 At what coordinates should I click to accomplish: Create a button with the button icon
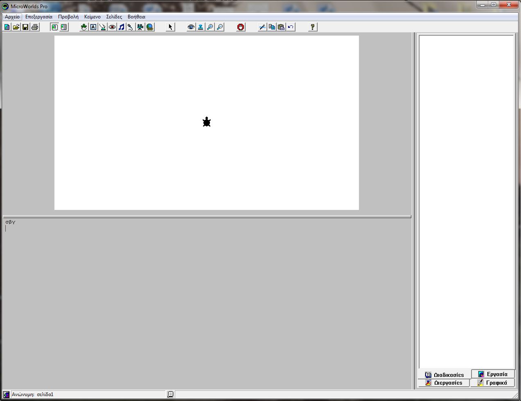click(112, 27)
